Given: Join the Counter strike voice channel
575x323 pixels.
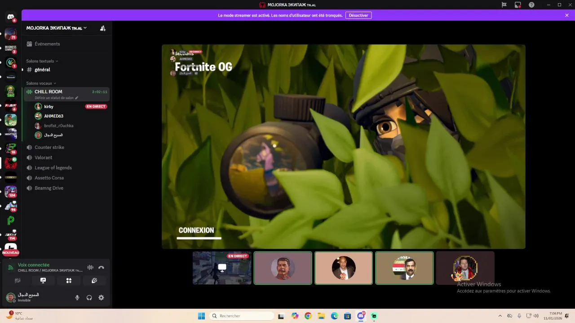Looking at the screenshot, I should pyautogui.click(x=66, y=147).
